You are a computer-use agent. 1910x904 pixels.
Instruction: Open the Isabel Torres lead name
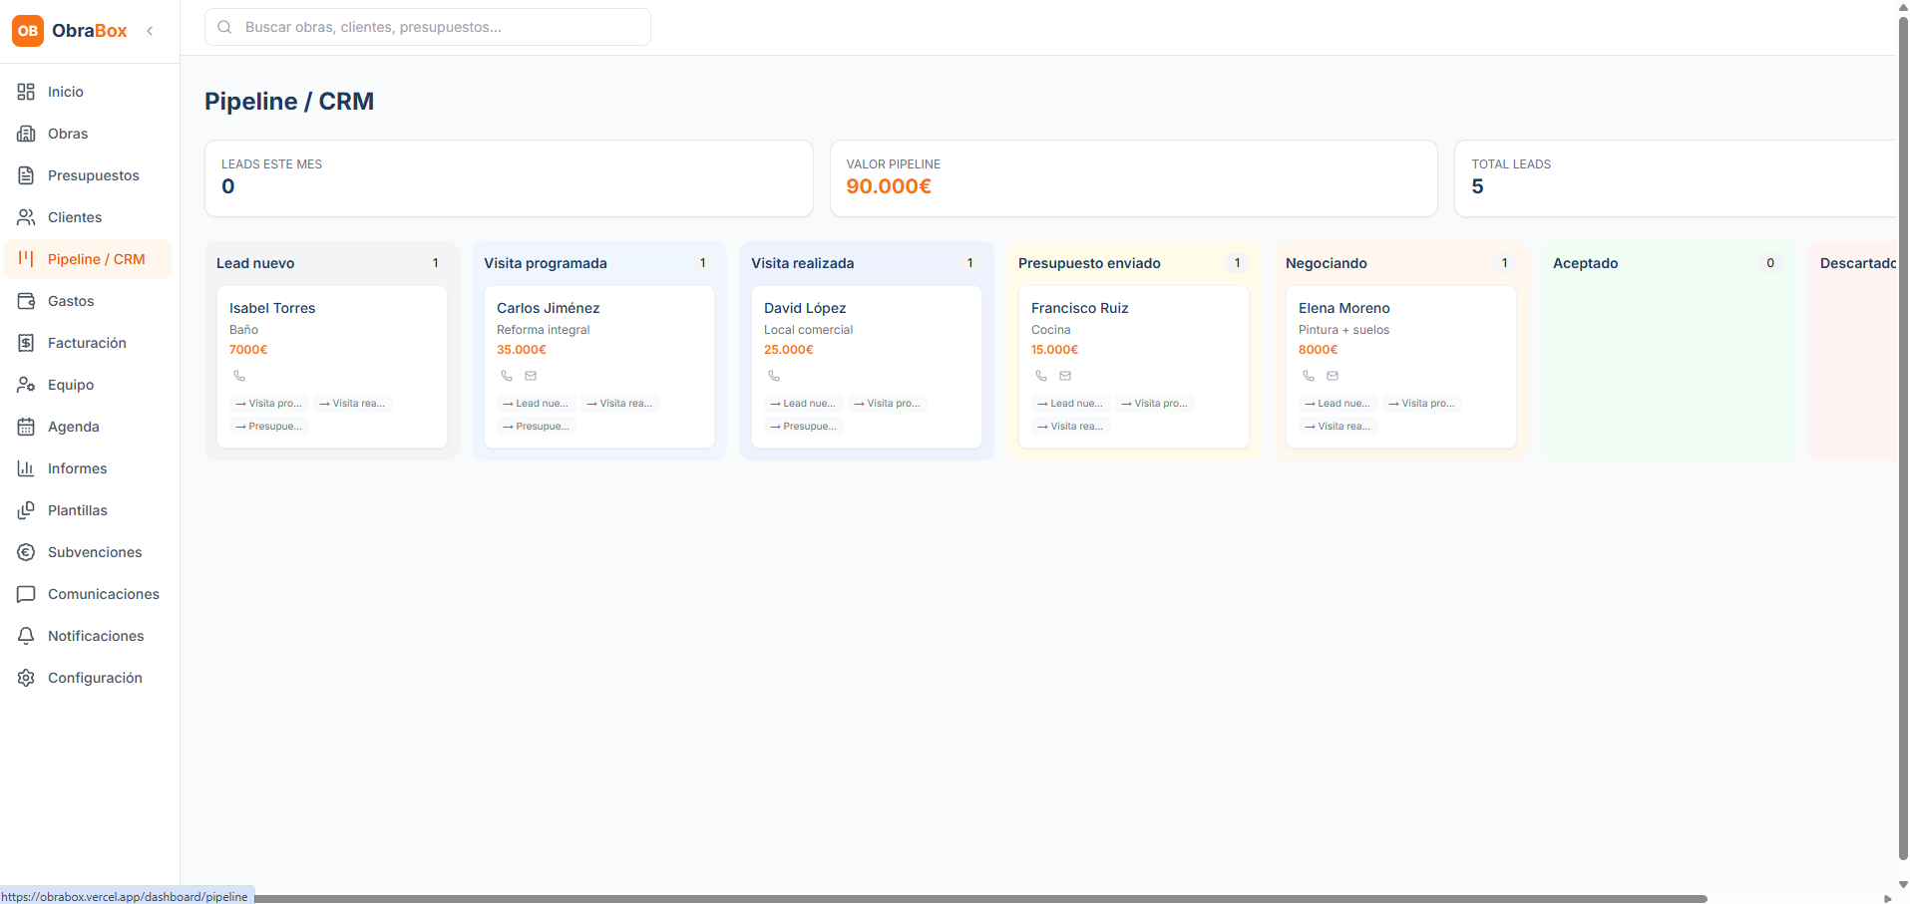[272, 308]
